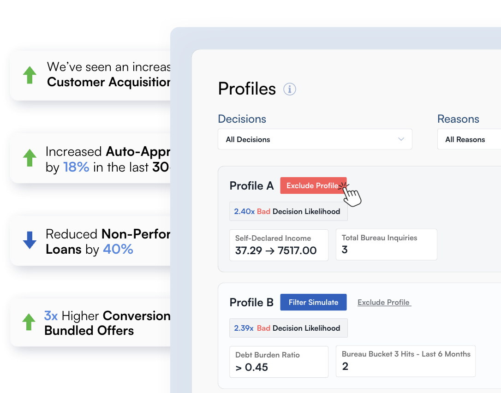Click the Decisions filter label

click(242, 119)
